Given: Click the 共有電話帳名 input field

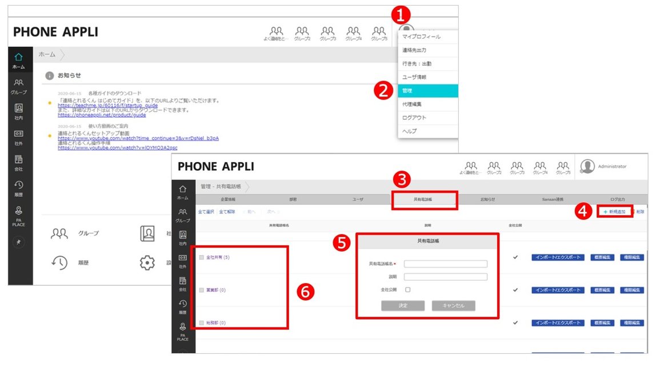Looking at the screenshot, I should point(446,264).
